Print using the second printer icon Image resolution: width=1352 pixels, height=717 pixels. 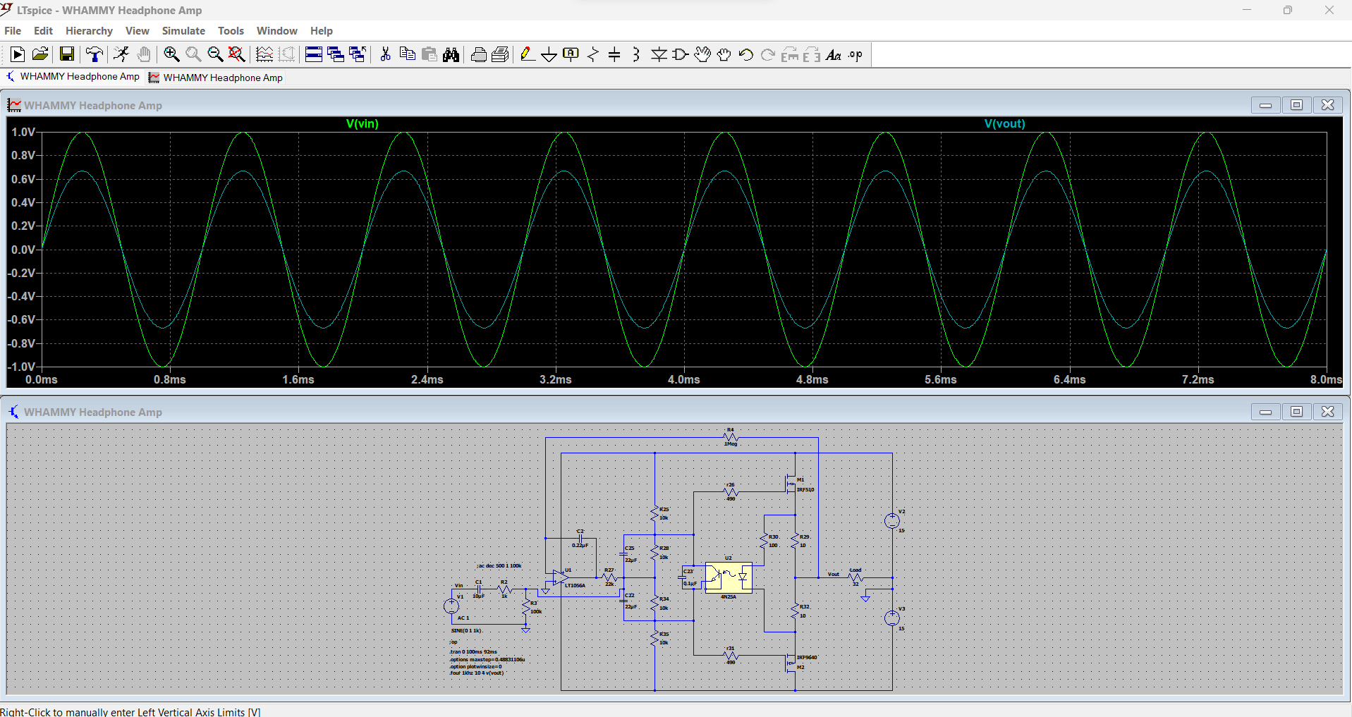coord(500,54)
